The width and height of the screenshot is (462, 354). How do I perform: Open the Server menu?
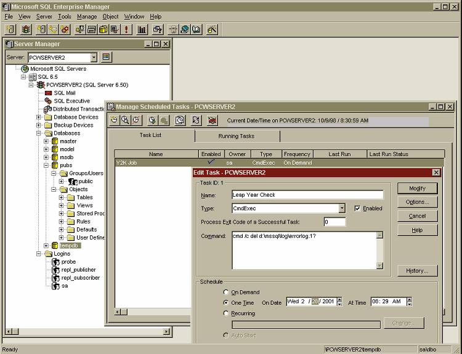click(x=44, y=17)
